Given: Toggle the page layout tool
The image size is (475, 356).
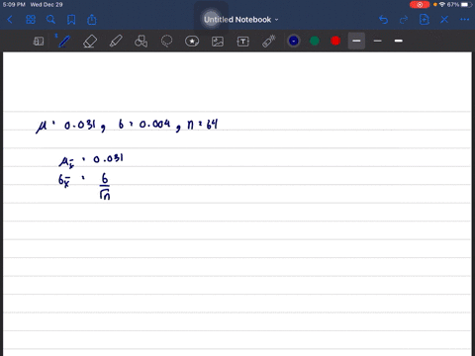Looking at the screenshot, I should 39,42.
